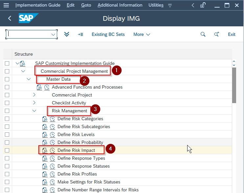
Task: Collapse the Master Data node
Action: (29, 79)
